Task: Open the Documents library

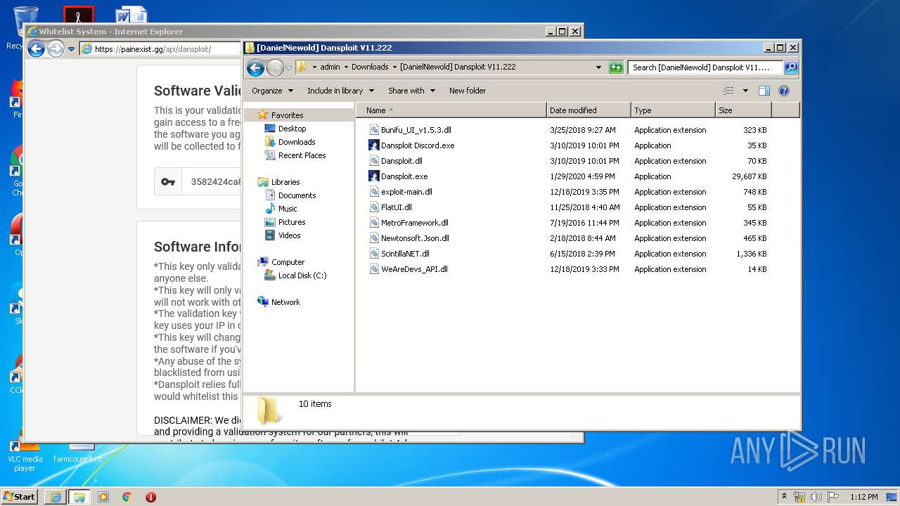Action: tap(297, 195)
